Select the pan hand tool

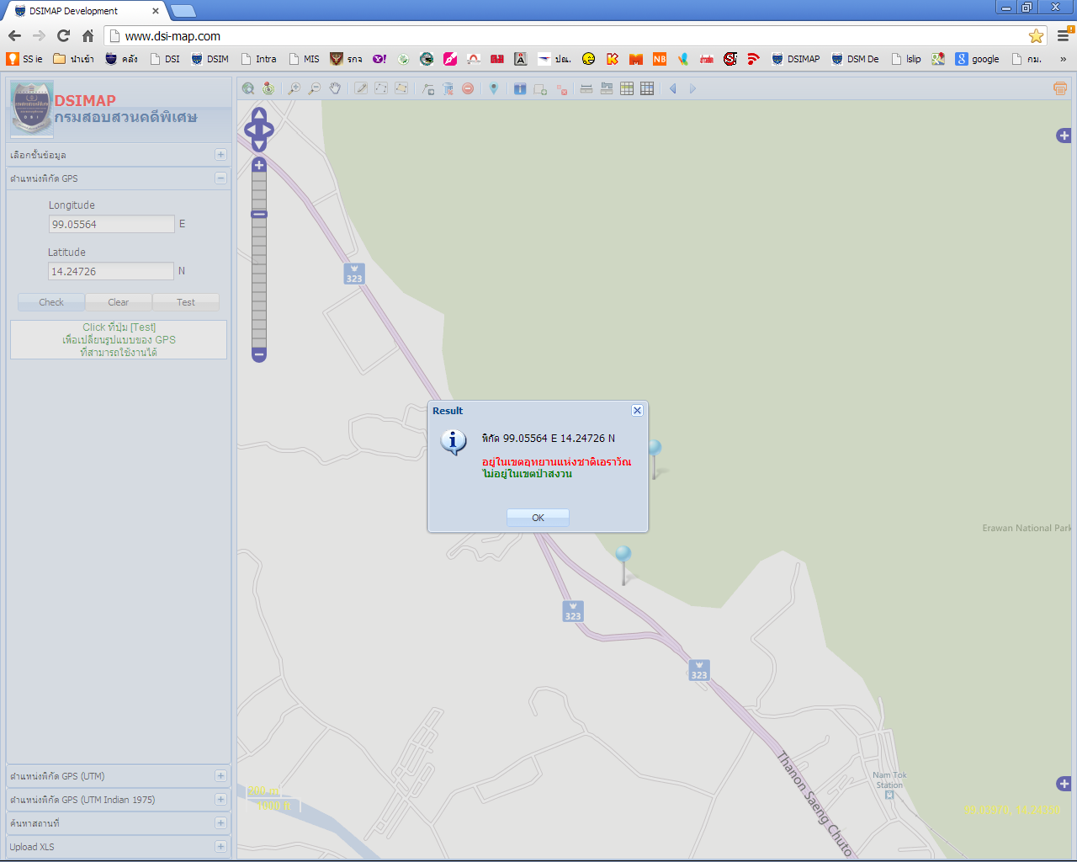[335, 88]
